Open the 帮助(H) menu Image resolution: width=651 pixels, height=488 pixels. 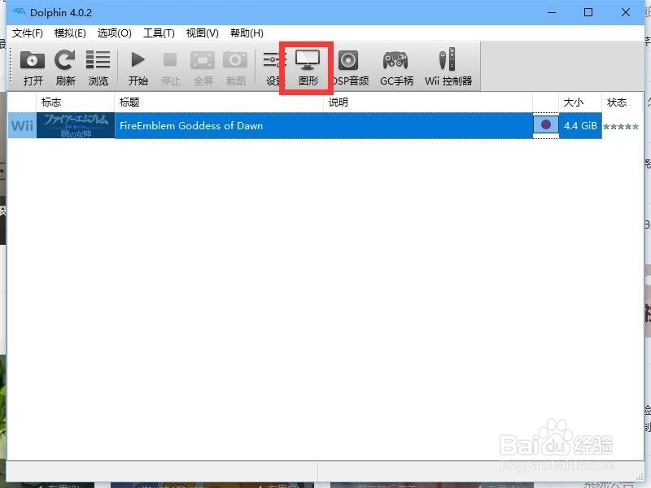click(247, 33)
